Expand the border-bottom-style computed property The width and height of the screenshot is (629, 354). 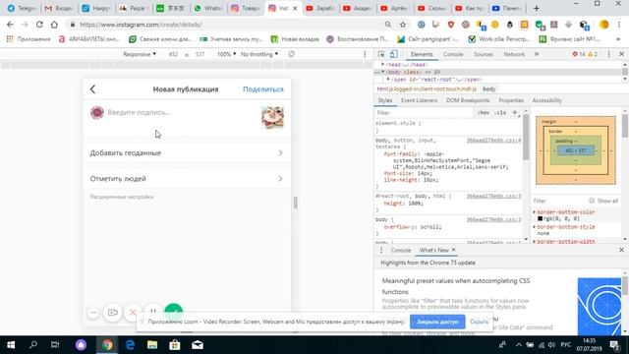pyautogui.click(x=535, y=227)
